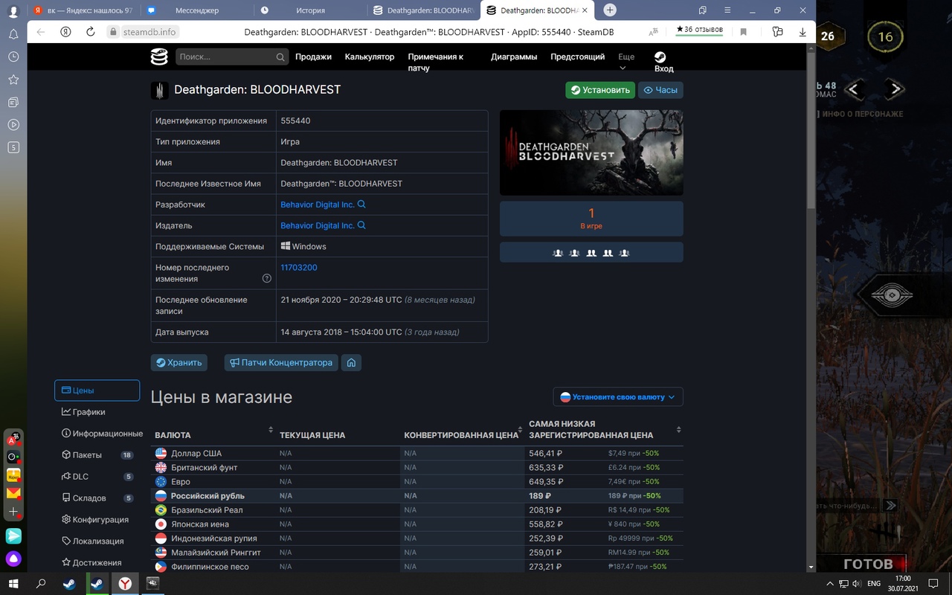The height and width of the screenshot is (595, 952).
Task: Open the Диаграммы menu item
Action: pos(514,57)
